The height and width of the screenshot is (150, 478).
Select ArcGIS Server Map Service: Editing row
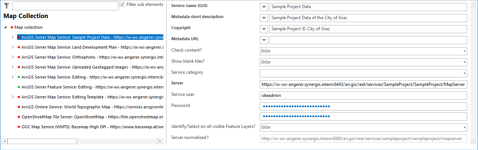pos(90,77)
